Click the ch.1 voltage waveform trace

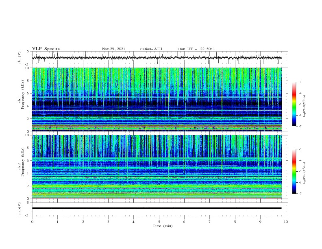click(157, 58)
